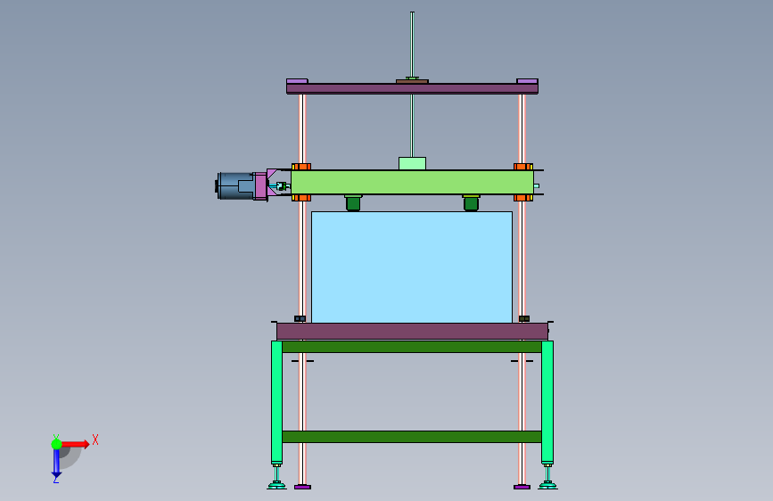Select the large light blue box
This screenshot has width=773, height=501.
pyautogui.click(x=412, y=267)
